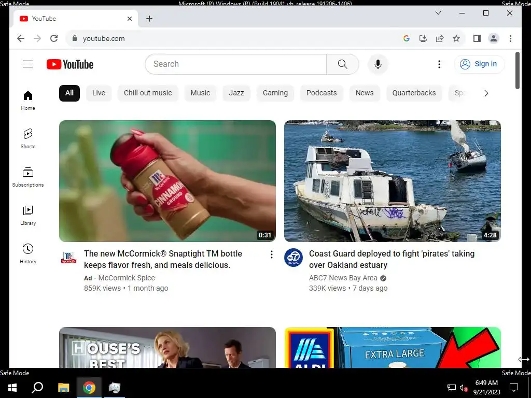Click the ABC7 News channel avatar
531x398 pixels.
(x=294, y=258)
